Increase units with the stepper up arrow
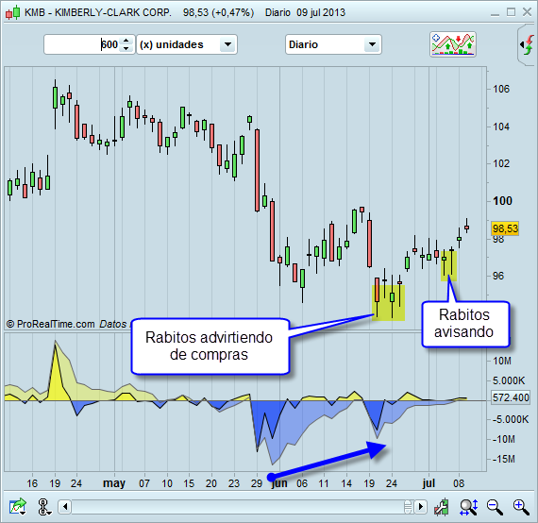The height and width of the screenshot is (523, 538). pos(126,41)
